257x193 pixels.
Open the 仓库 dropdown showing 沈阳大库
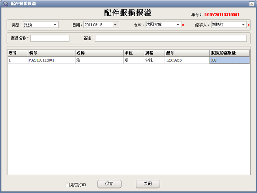click(x=178, y=25)
